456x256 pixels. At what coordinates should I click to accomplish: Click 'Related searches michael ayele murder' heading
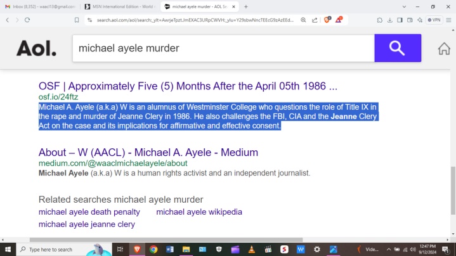click(x=121, y=200)
